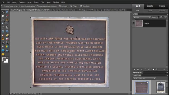Select the Zoom magnifier tool
169x95 pixels.
(7, 12)
